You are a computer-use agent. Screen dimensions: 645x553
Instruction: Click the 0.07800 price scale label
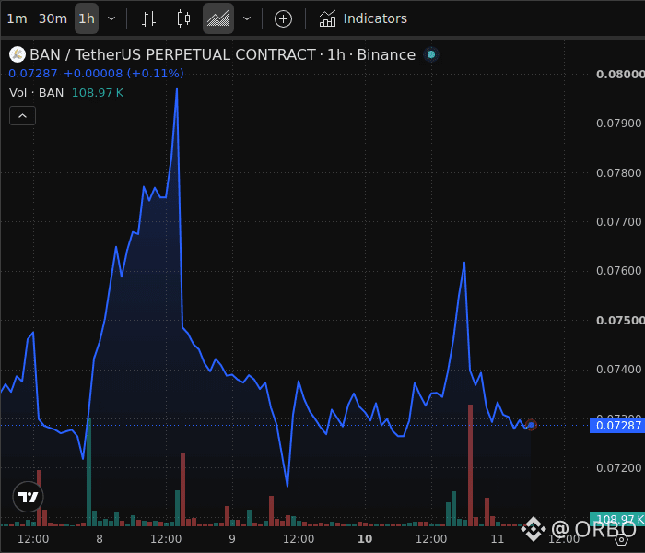[618, 173]
